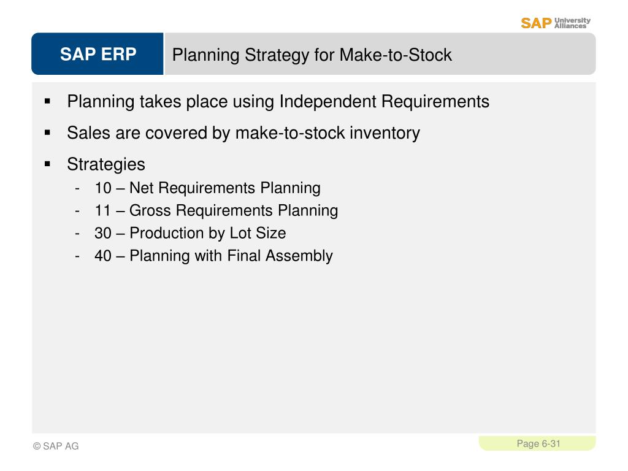
Task: Select strategy 10 Net Requirements Planning
Action: pos(207,188)
